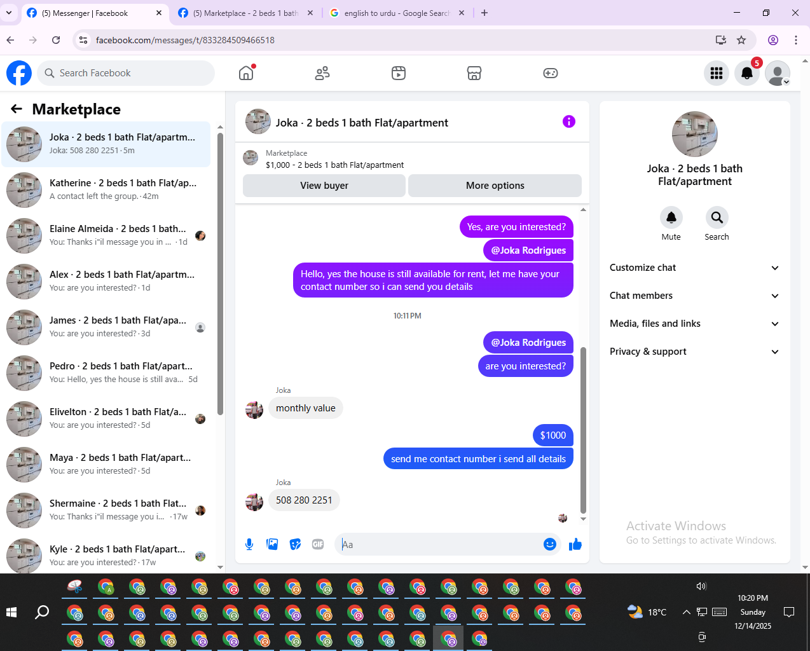Open the emoji picker smiley icon

click(x=550, y=544)
